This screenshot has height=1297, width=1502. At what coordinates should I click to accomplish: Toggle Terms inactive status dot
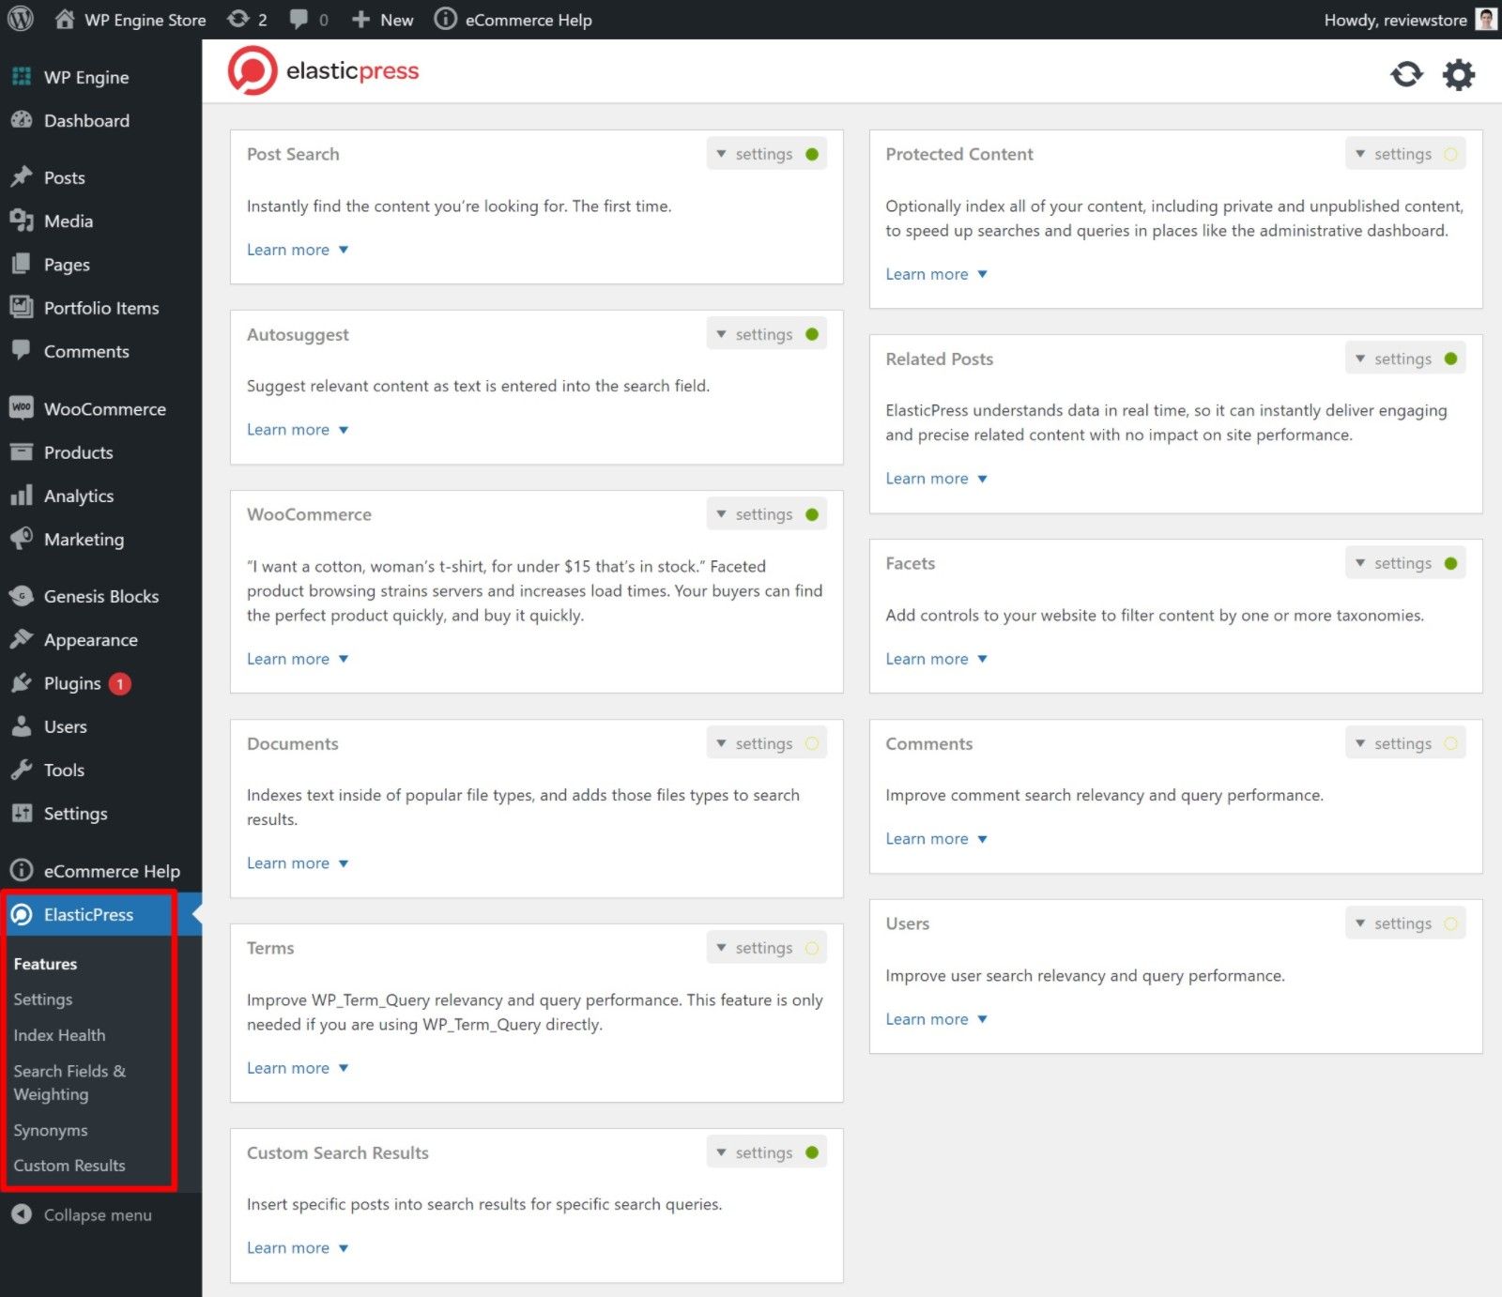coord(812,948)
